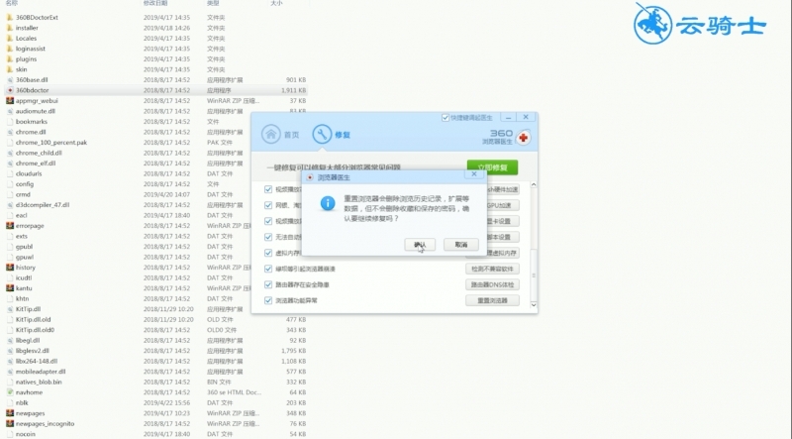Image resolution: width=792 pixels, height=439 pixels.
Task: Click the green 立即修复 button
Action: click(492, 167)
